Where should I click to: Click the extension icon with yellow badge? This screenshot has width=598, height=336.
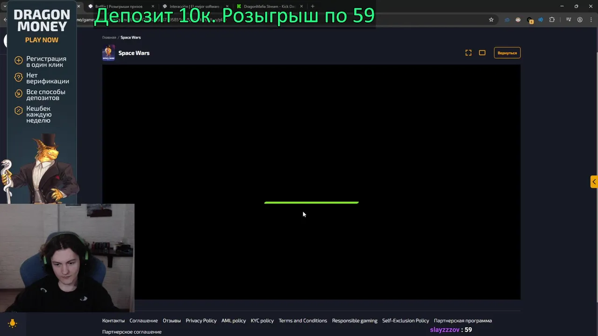[x=529, y=20]
